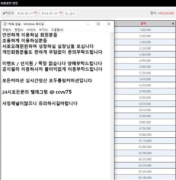The width and height of the screenshot is (176, 180).
Task: Select the 36,570,000 amount cell
Action: click(x=145, y=159)
